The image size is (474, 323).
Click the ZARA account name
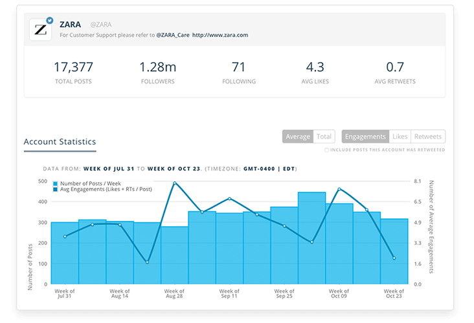point(70,25)
